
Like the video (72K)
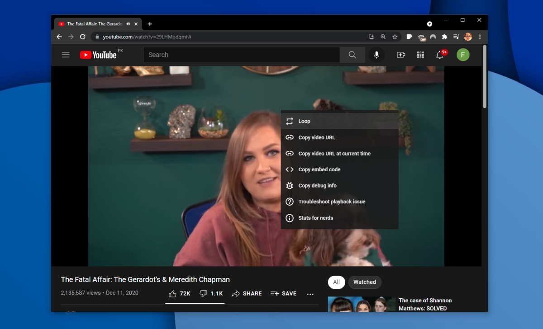click(x=179, y=294)
